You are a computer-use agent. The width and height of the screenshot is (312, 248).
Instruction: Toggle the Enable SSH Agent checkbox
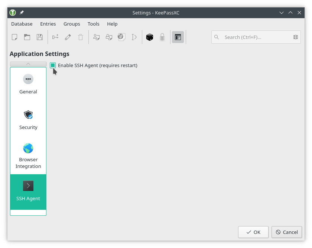(x=52, y=65)
